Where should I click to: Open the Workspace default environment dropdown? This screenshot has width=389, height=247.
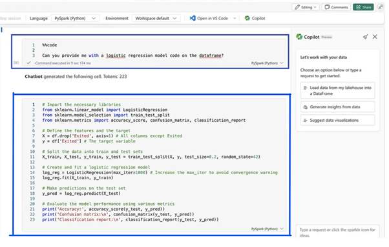tap(156, 18)
